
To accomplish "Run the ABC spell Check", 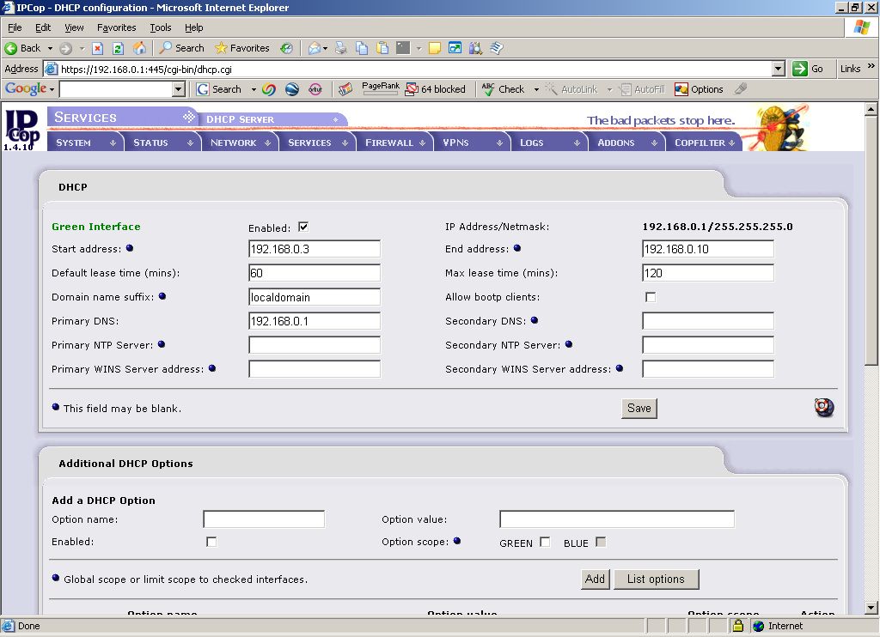I will point(503,89).
